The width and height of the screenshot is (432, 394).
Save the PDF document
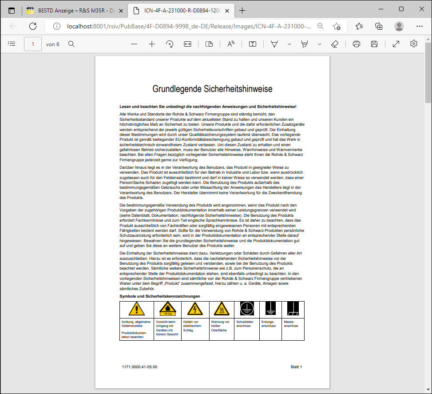click(374, 44)
